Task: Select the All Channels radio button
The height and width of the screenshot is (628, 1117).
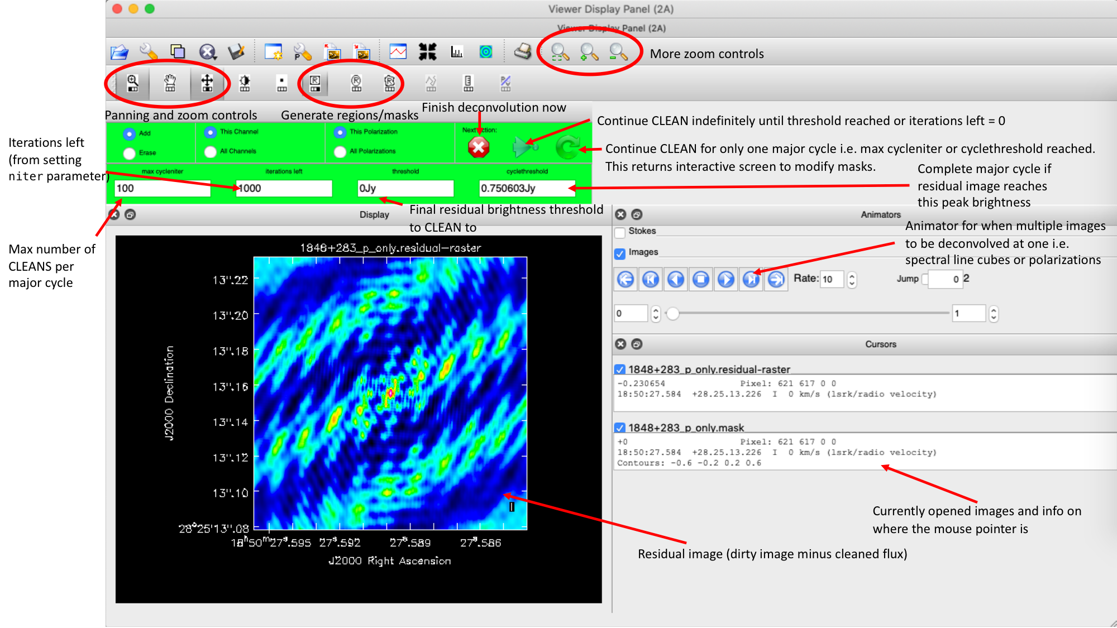Action: 211,151
